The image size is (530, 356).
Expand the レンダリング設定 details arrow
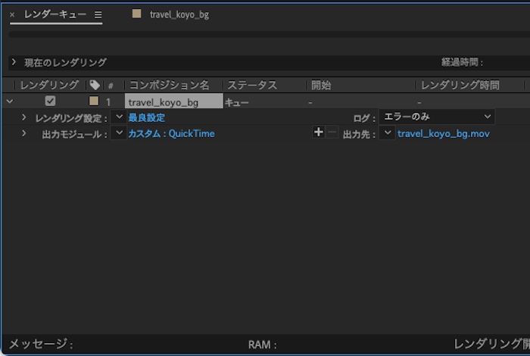pos(23,117)
